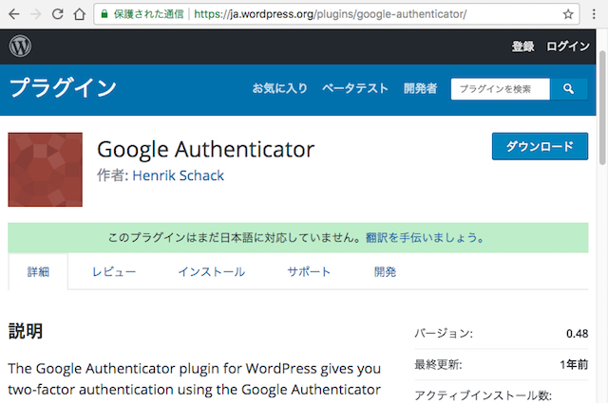
Task: Click the プラグインを検索 search field
Action: click(501, 89)
